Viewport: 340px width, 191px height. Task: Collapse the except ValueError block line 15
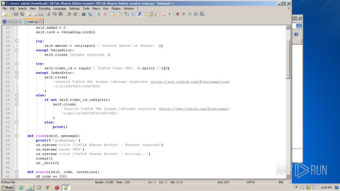(17, 50)
